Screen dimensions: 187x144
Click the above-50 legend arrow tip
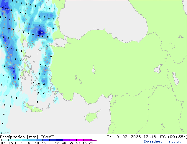point(93,140)
